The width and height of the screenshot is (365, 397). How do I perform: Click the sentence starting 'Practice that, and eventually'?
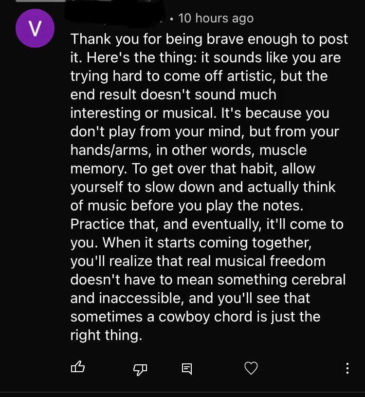207,224
